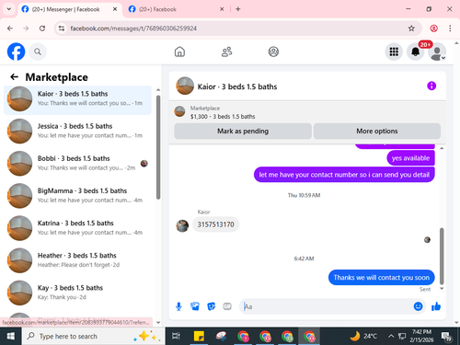Bookmark this page star icon
The height and width of the screenshot is (345, 460).
point(411,29)
